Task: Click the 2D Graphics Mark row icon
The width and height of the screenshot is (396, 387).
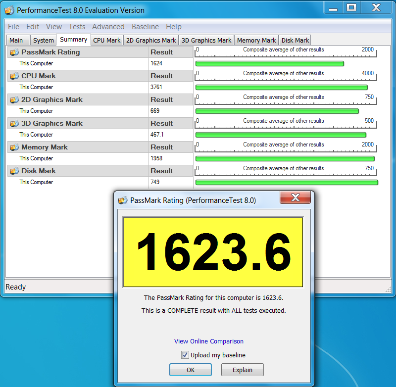Action: (14, 99)
